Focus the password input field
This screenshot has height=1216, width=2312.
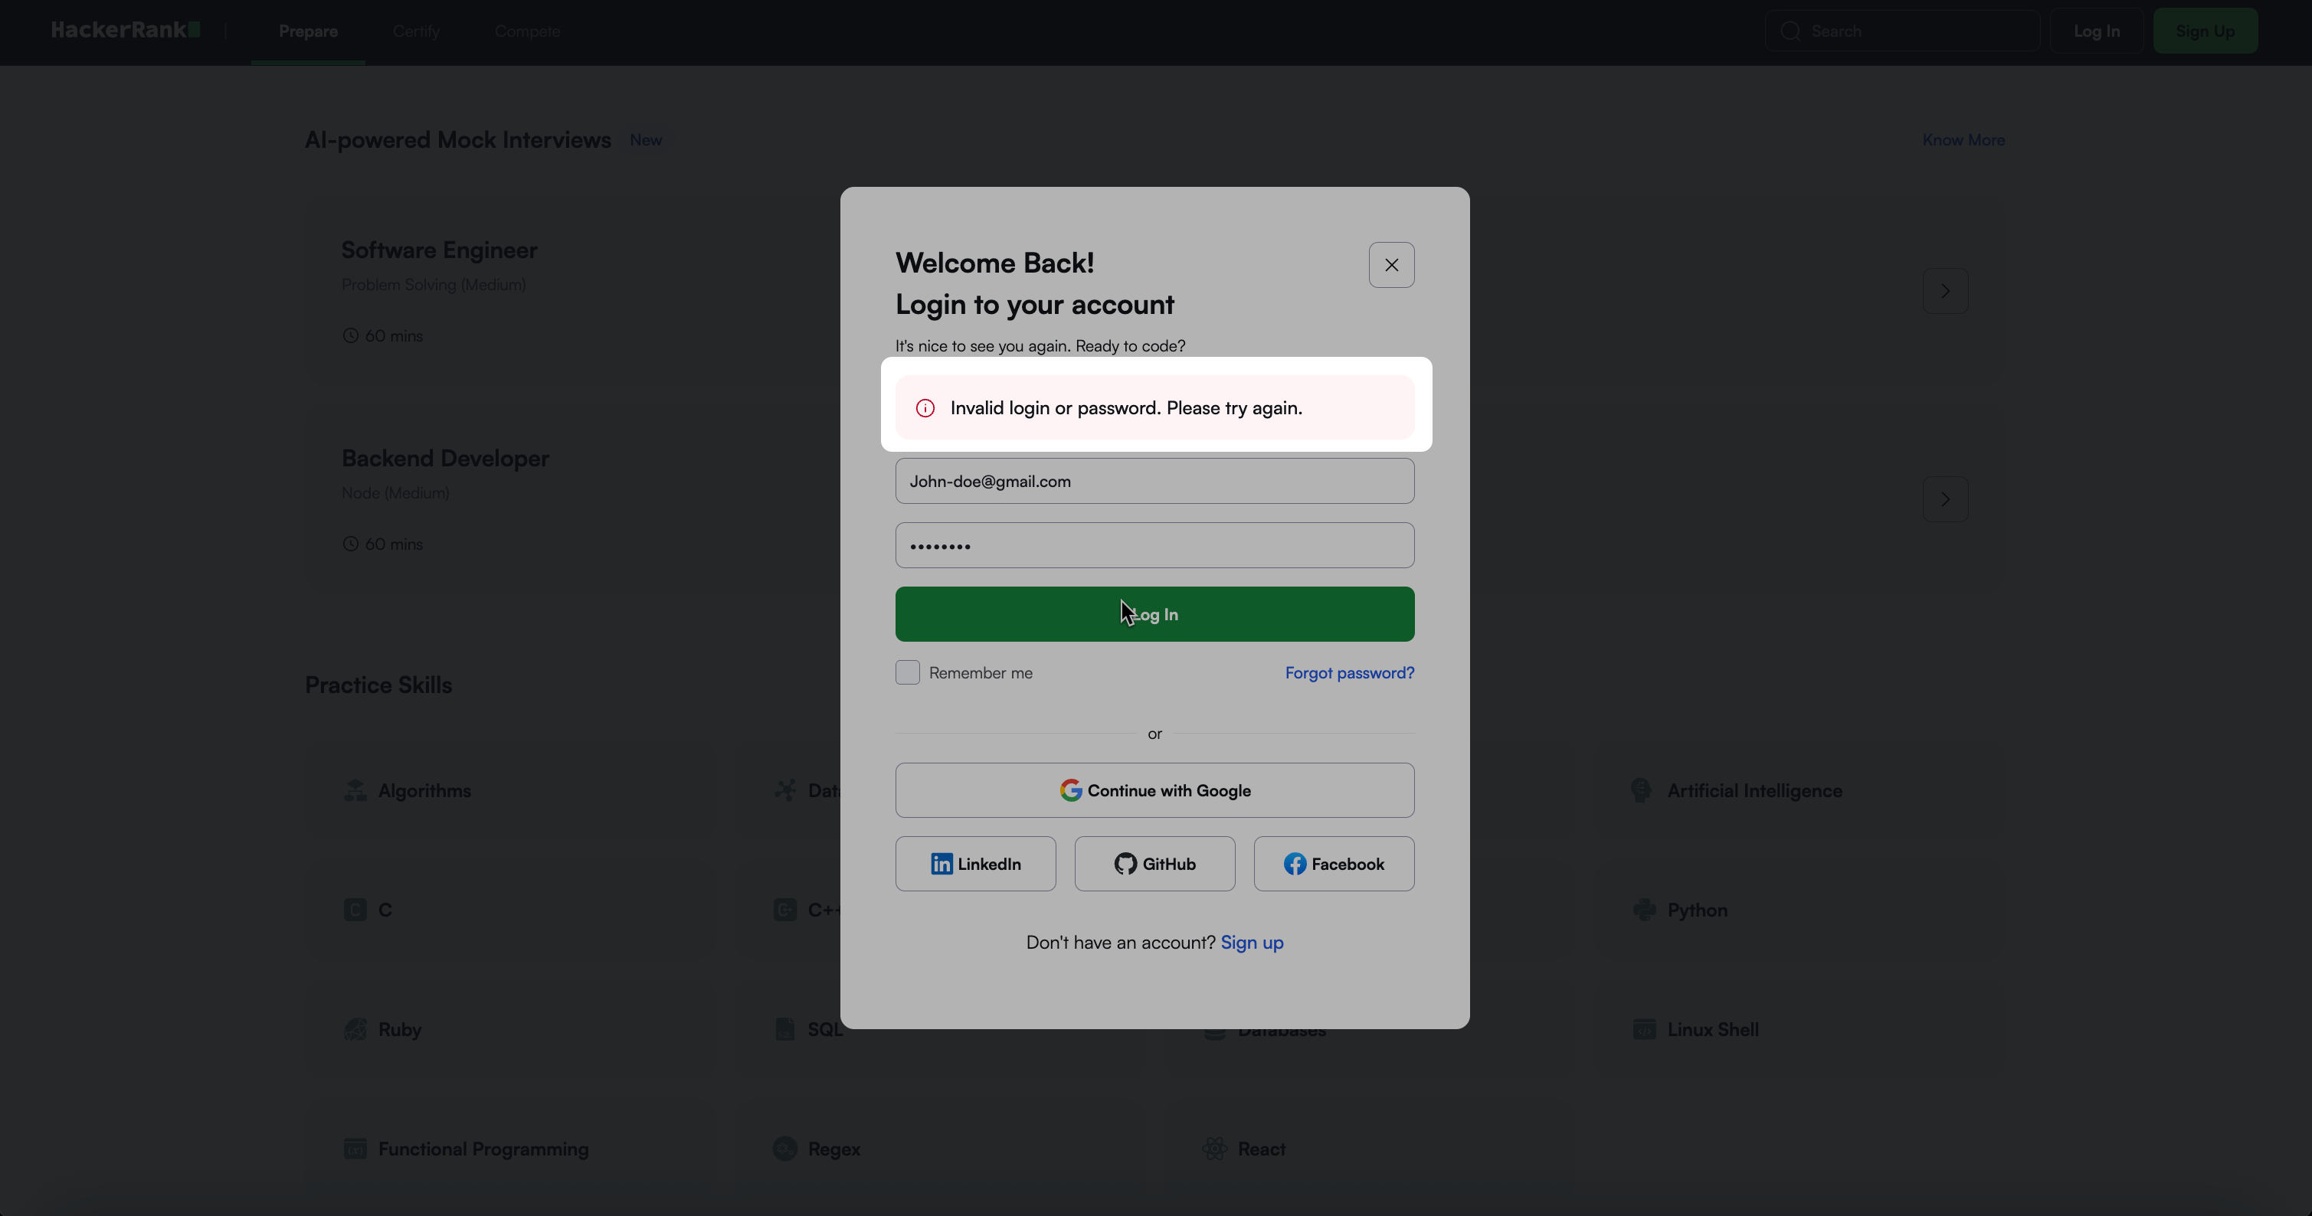(x=1154, y=544)
